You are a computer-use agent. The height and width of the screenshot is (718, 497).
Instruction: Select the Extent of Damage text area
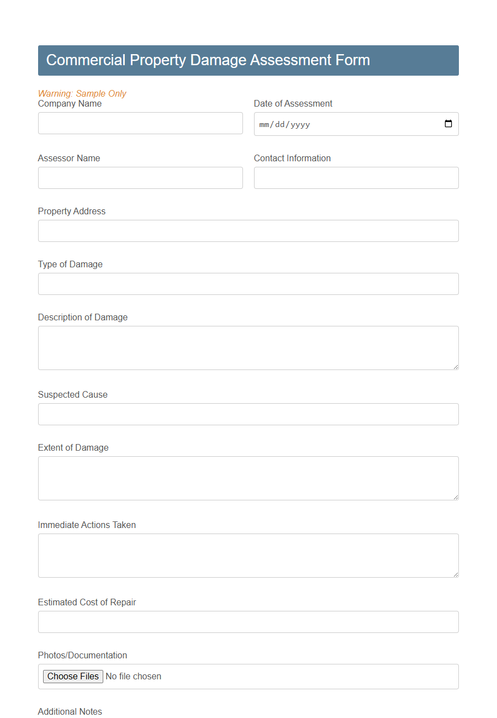[x=248, y=477]
